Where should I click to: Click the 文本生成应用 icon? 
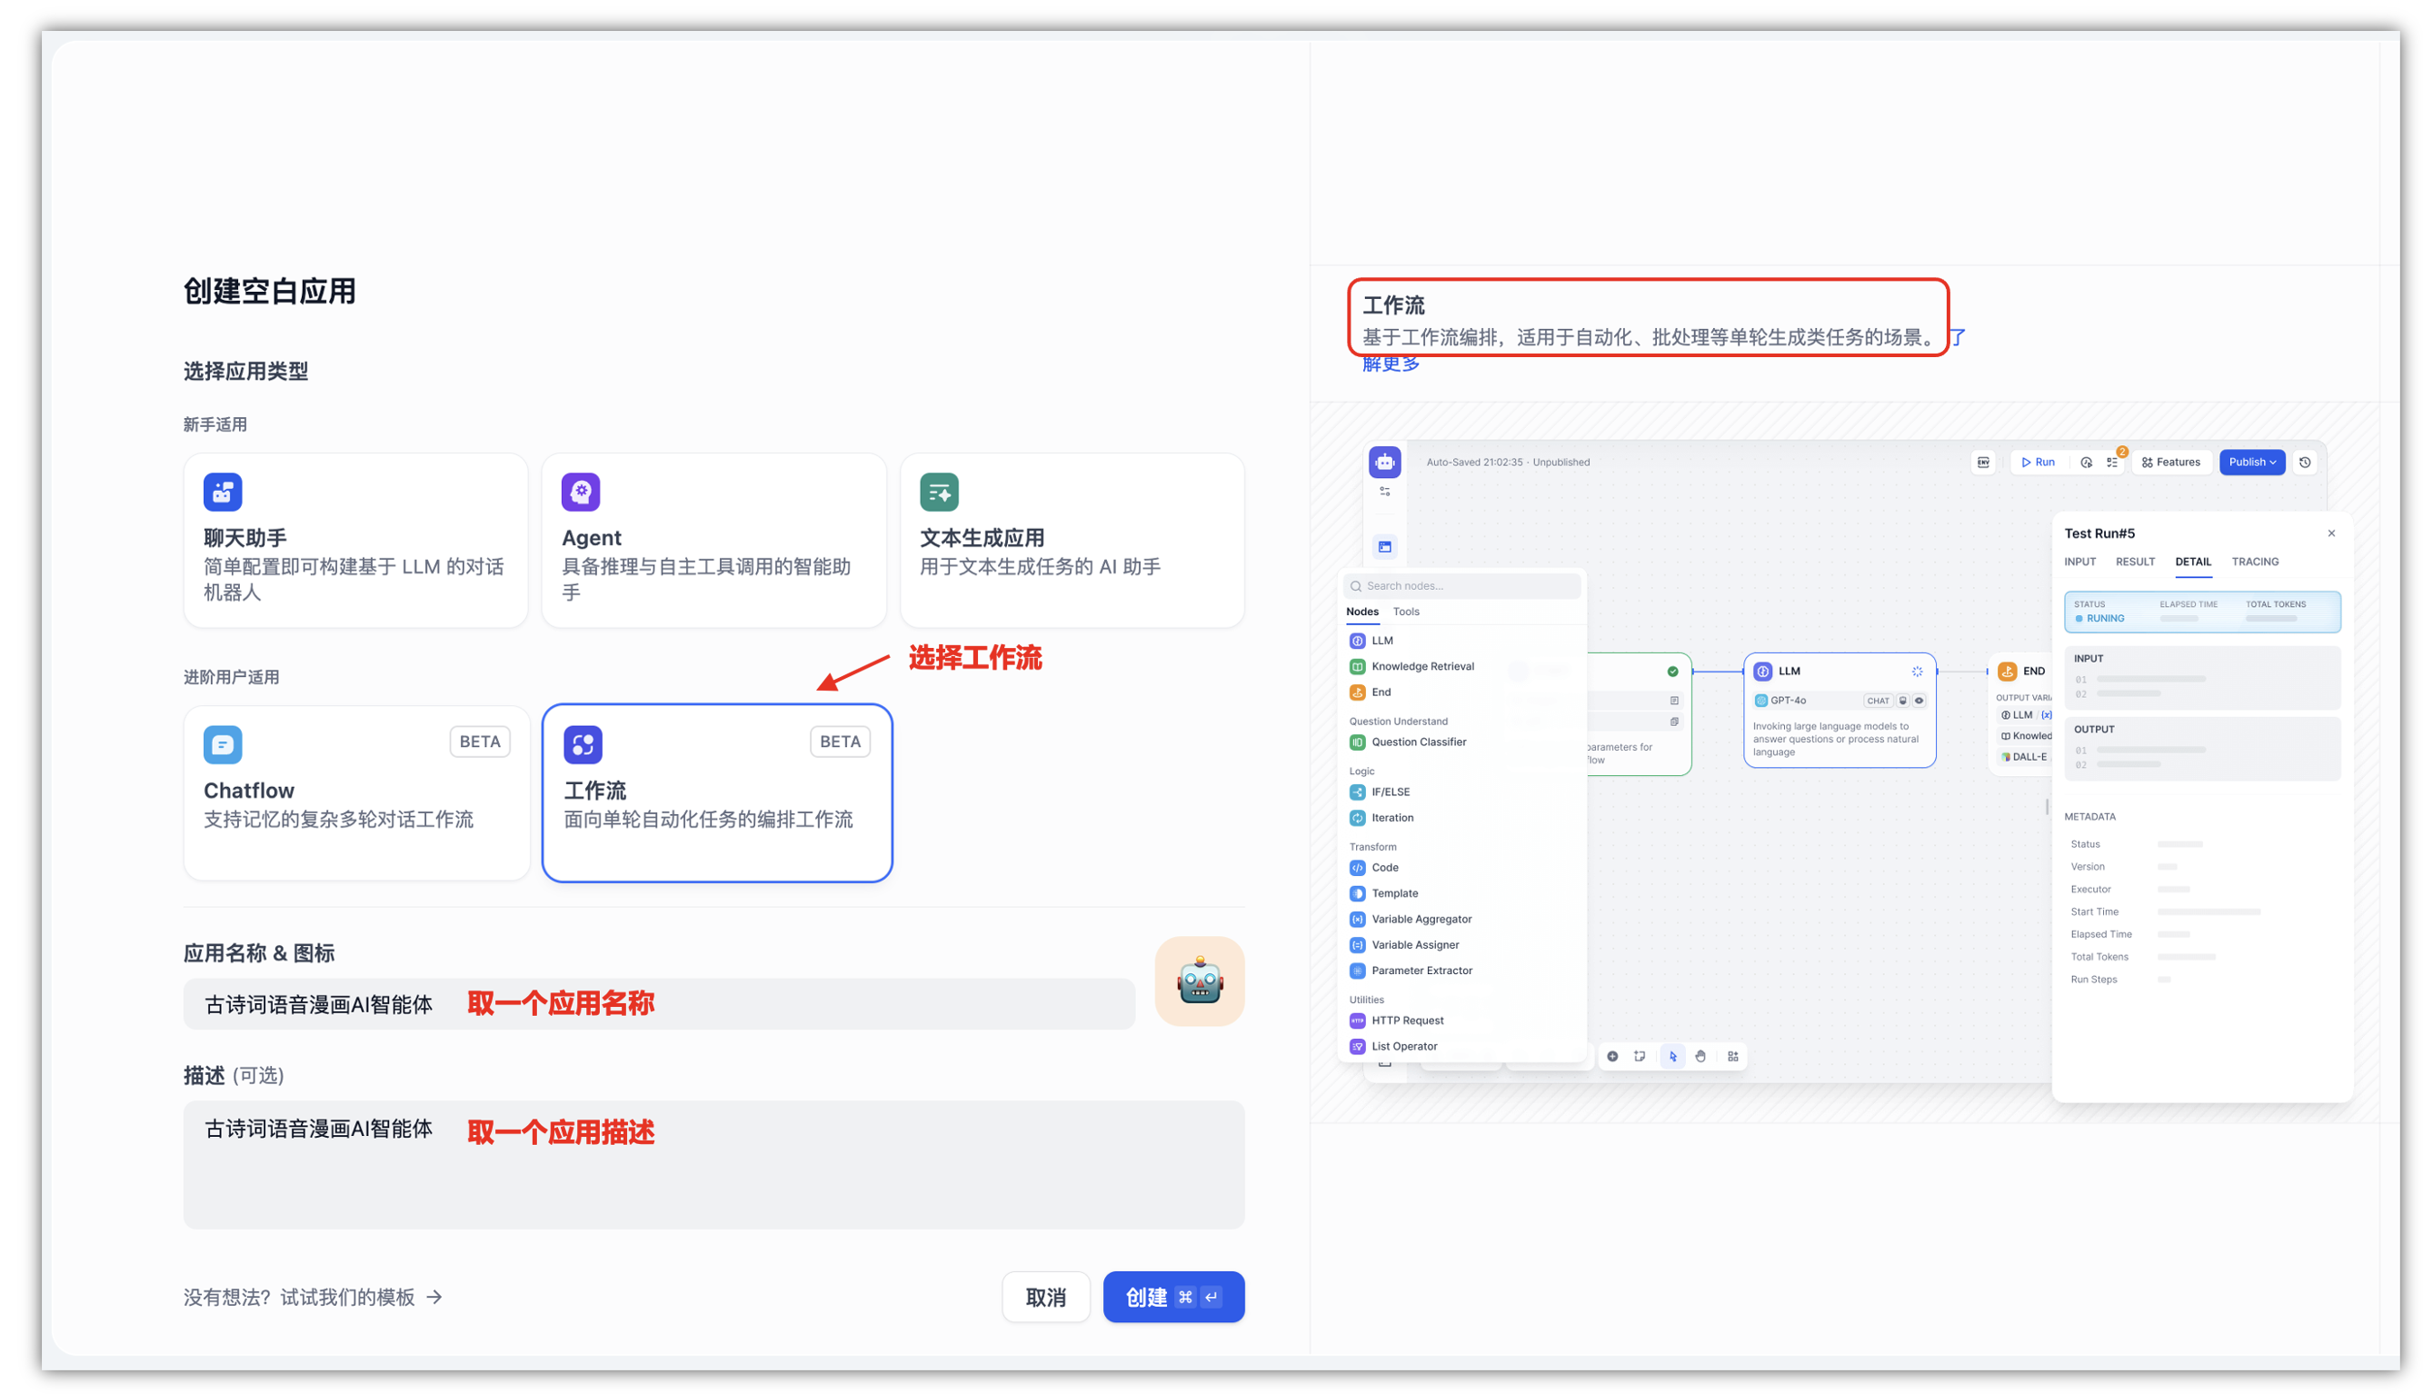[938, 493]
